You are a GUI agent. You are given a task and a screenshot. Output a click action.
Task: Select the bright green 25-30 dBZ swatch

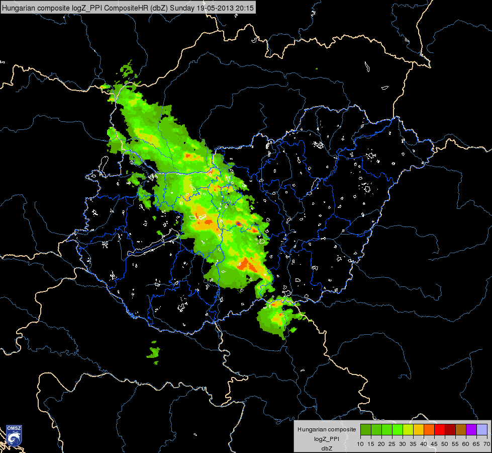click(398, 429)
